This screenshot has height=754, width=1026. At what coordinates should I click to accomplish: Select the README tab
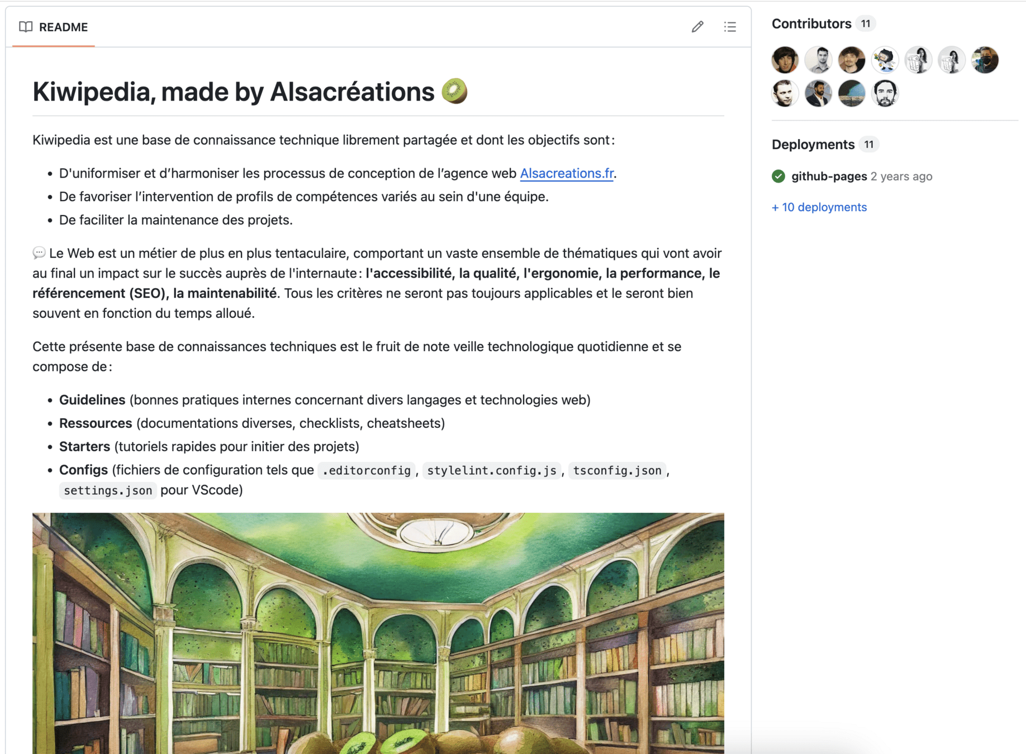[x=54, y=27]
